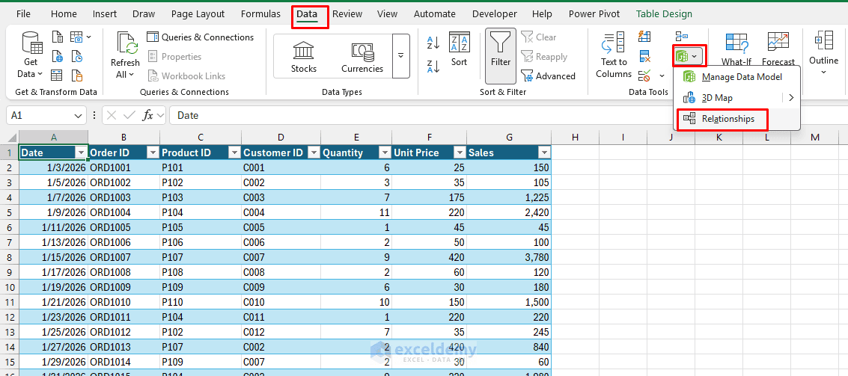Viewport: 848px width, 376px height.
Task: Click Refresh All
Action: coord(125,54)
